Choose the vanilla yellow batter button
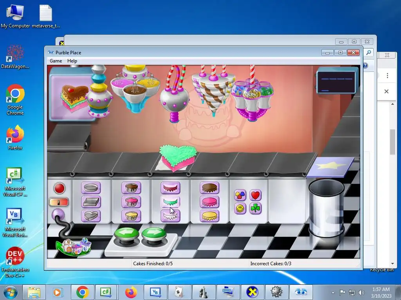 (x=131, y=216)
